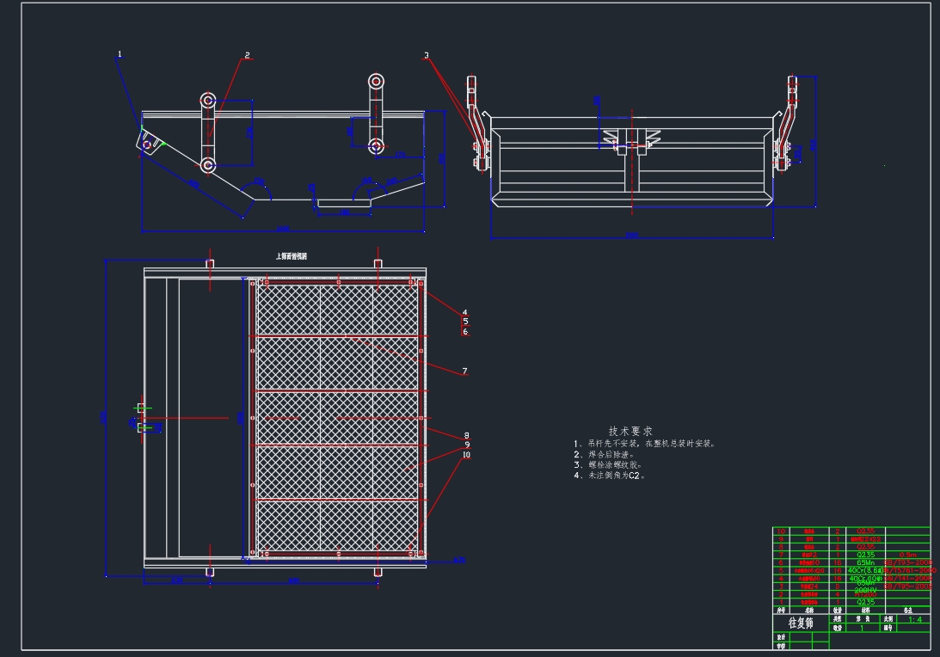Click the scale value 1:4 in title block
The width and height of the screenshot is (940, 657).
pyautogui.click(x=914, y=619)
